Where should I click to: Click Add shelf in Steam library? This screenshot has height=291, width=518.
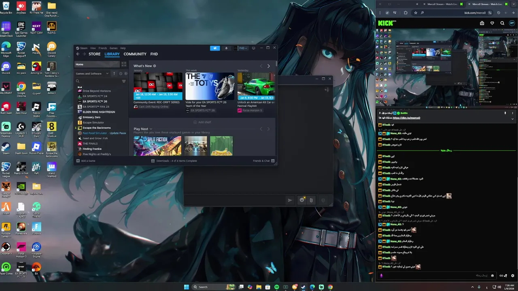tap(202, 122)
